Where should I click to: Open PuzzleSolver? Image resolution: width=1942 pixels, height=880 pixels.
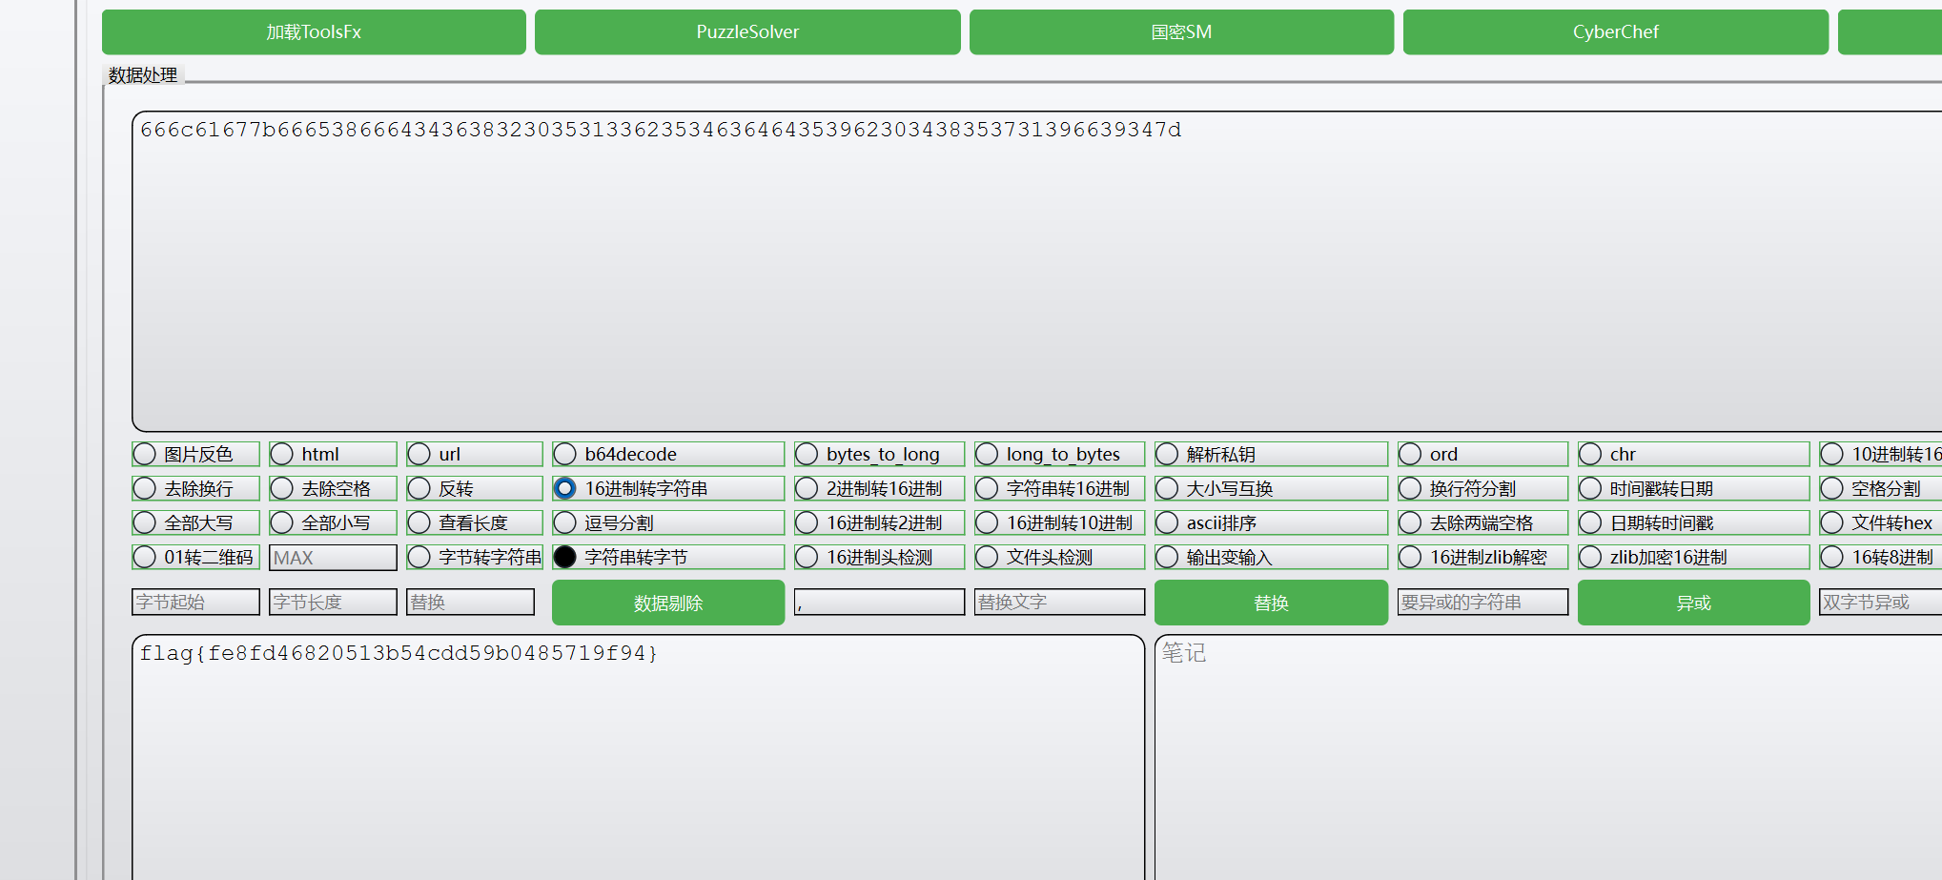pos(747,31)
